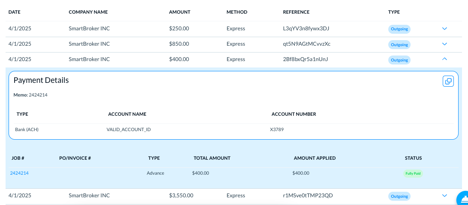Click the Fully Paid status badge
The width and height of the screenshot is (468, 205).
tap(413, 173)
